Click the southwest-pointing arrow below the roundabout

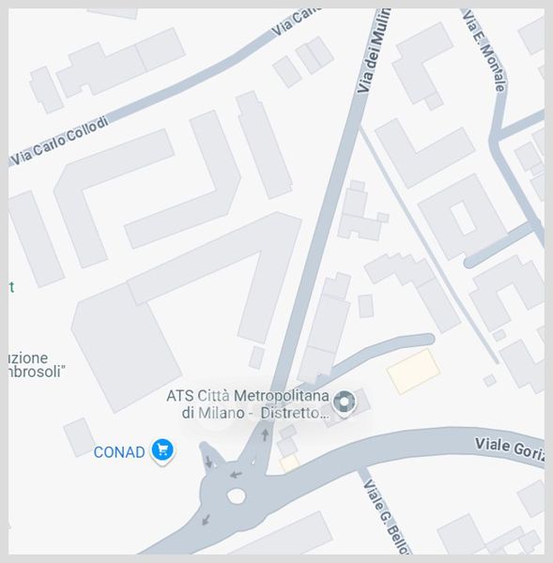click(206, 519)
